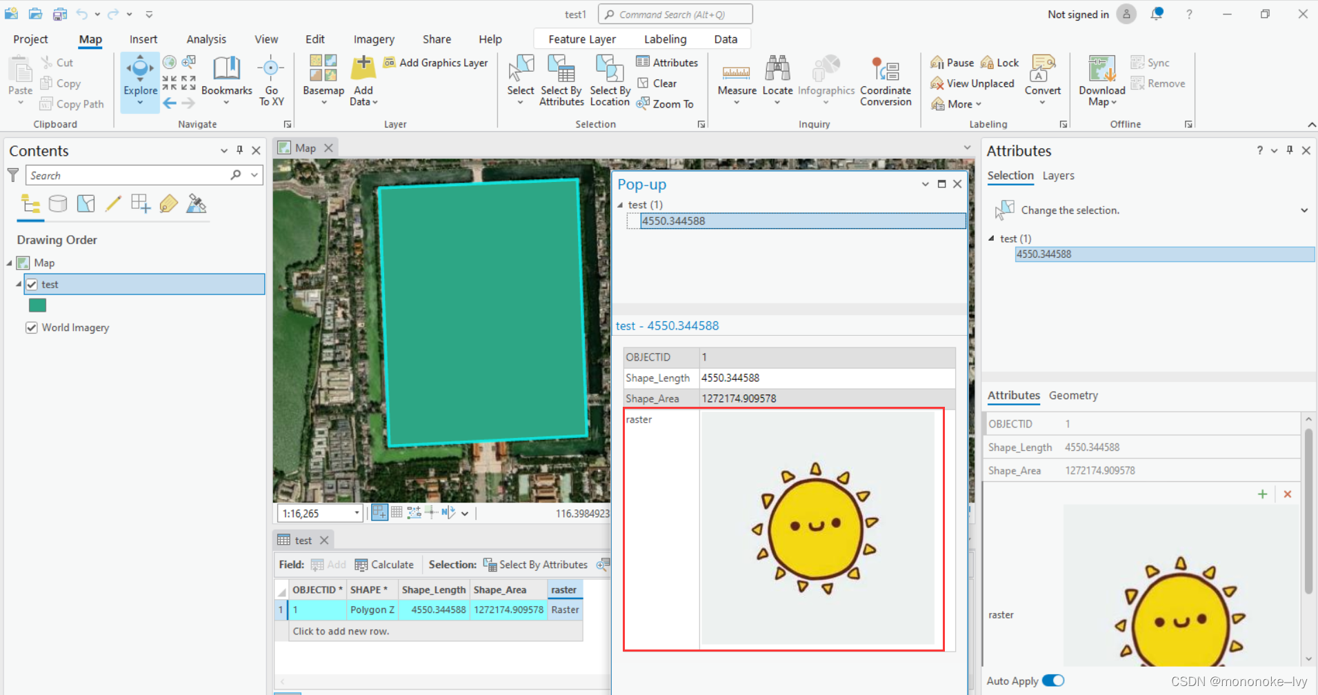Viewport: 1318px width, 695px height.
Task: Collapse the test layer node in Contents
Action: click(x=19, y=284)
